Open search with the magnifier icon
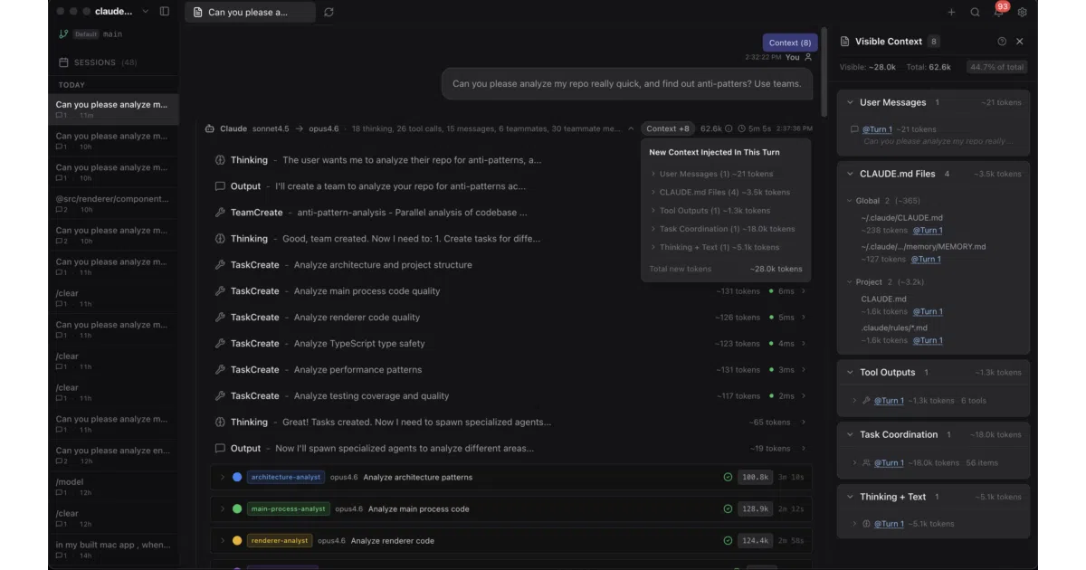This screenshot has height=570, width=1086. tap(975, 12)
